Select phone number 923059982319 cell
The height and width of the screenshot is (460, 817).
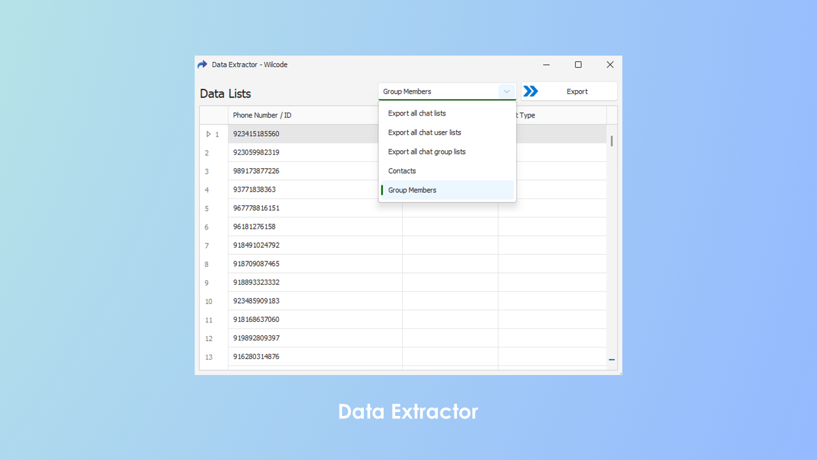(256, 153)
